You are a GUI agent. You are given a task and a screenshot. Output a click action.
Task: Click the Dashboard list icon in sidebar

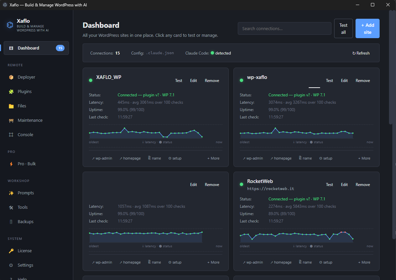click(11, 48)
